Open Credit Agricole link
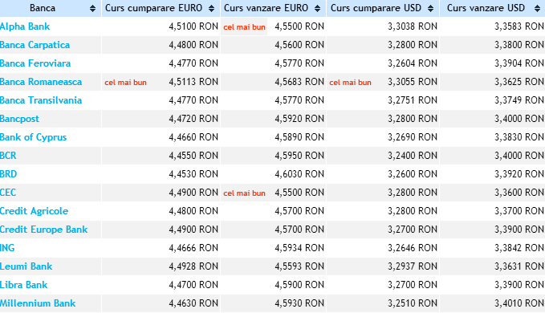The width and height of the screenshot is (545, 313). point(34,211)
